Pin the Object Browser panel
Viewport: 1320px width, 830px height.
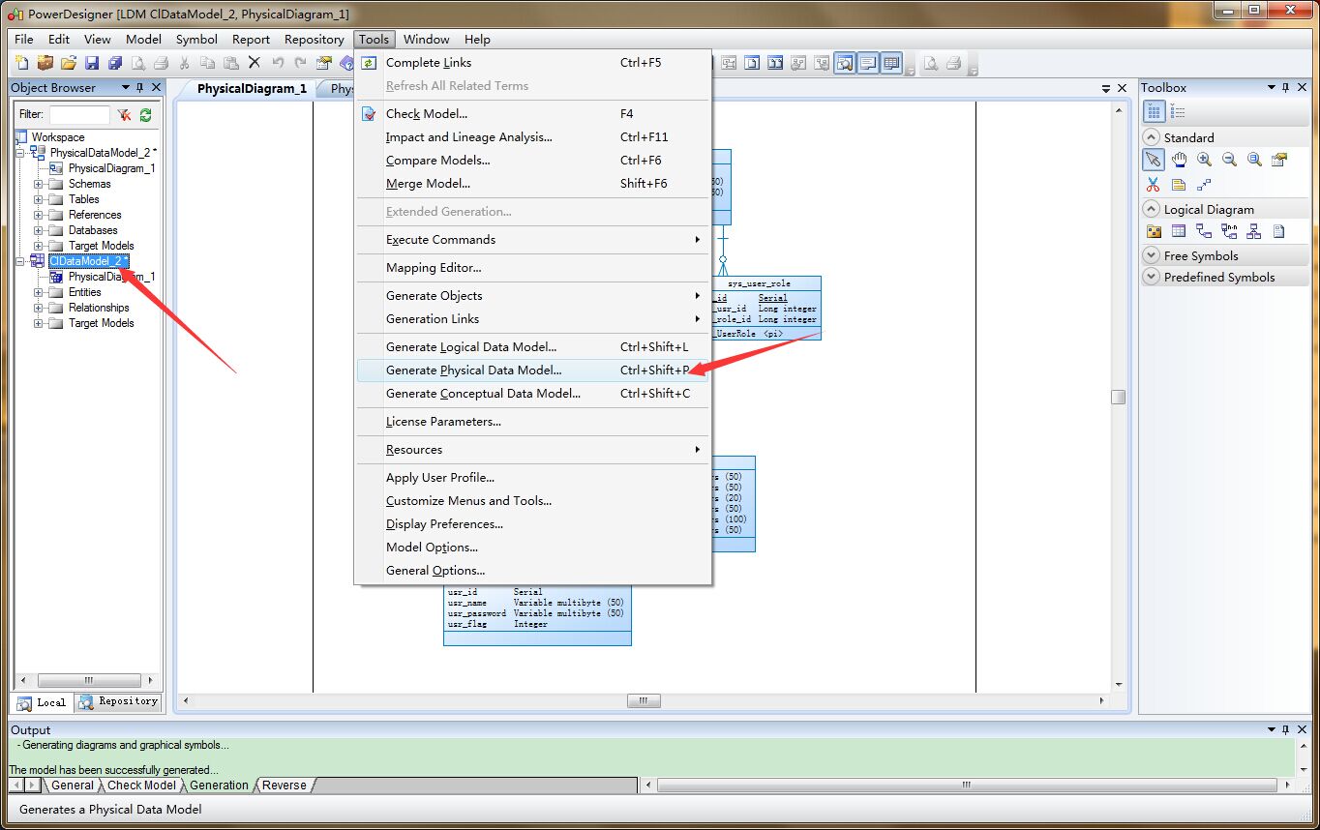click(x=139, y=87)
